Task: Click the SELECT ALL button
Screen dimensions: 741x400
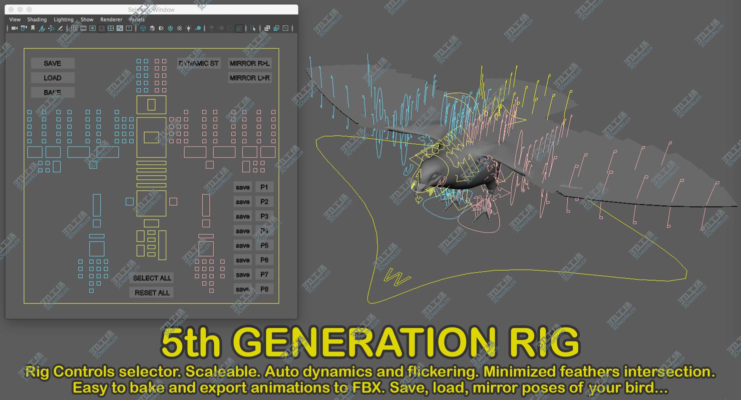Action: [152, 277]
